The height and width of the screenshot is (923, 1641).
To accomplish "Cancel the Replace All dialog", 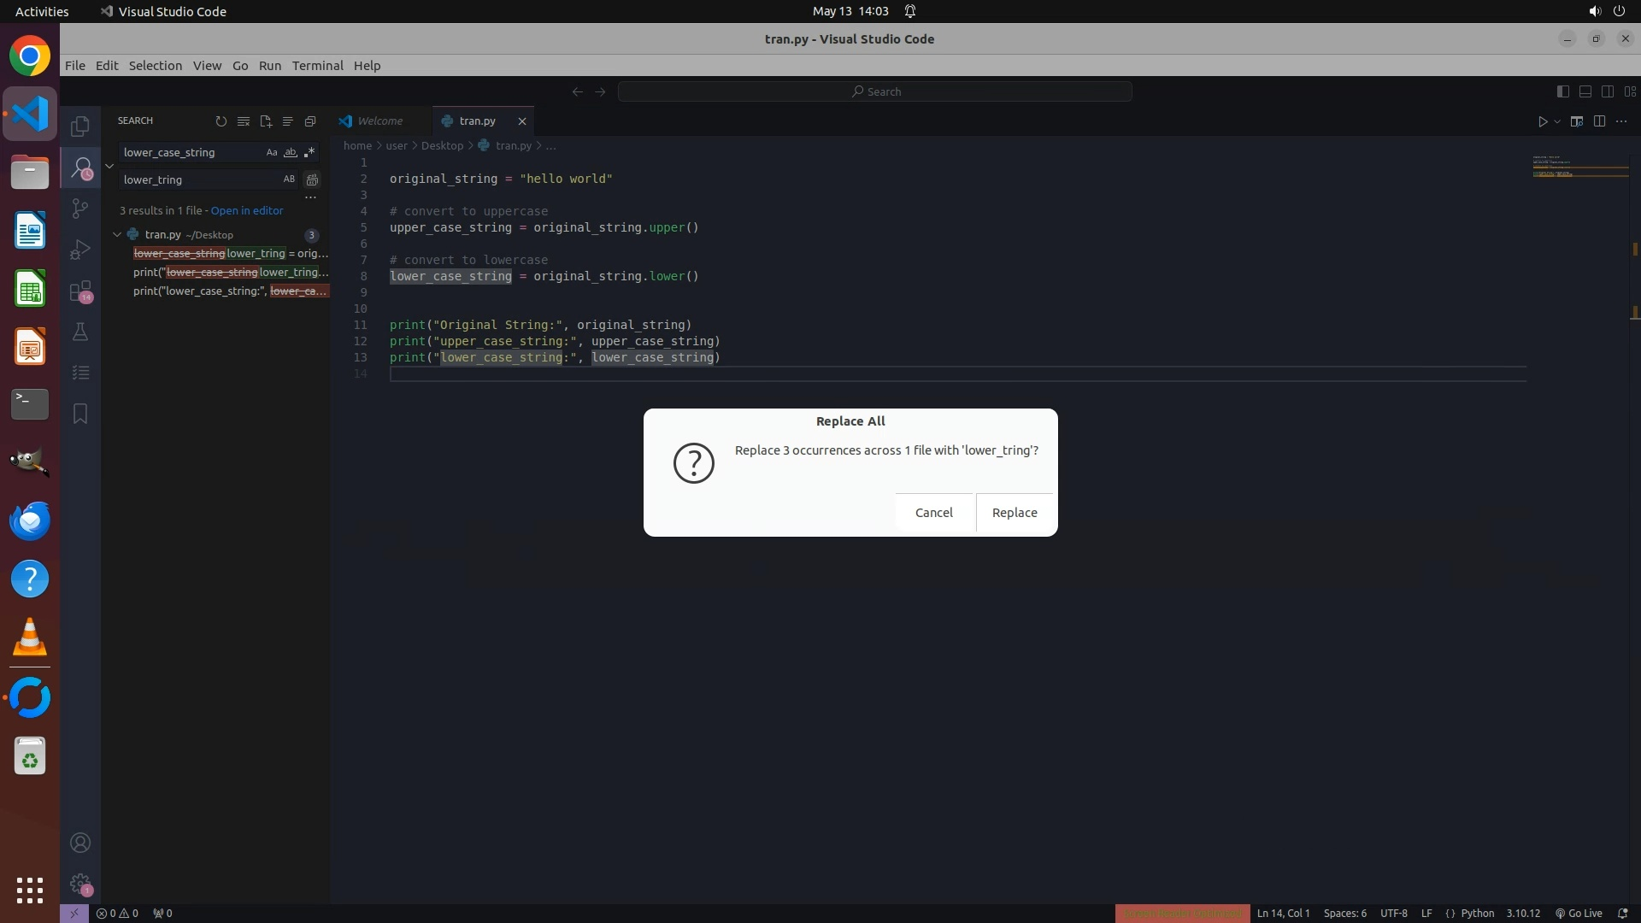I will 933,513.
